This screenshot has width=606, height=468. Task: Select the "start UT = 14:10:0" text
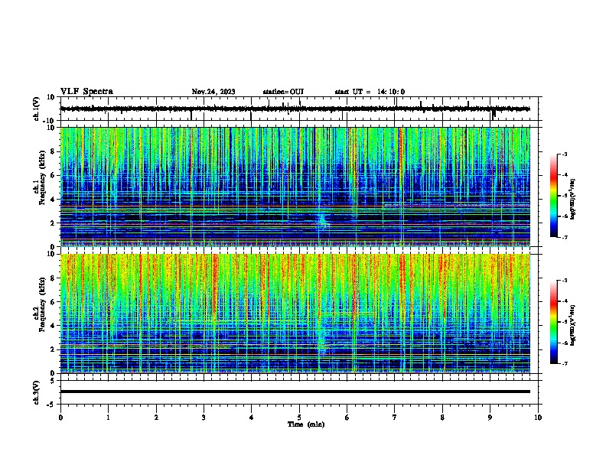coord(370,92)
